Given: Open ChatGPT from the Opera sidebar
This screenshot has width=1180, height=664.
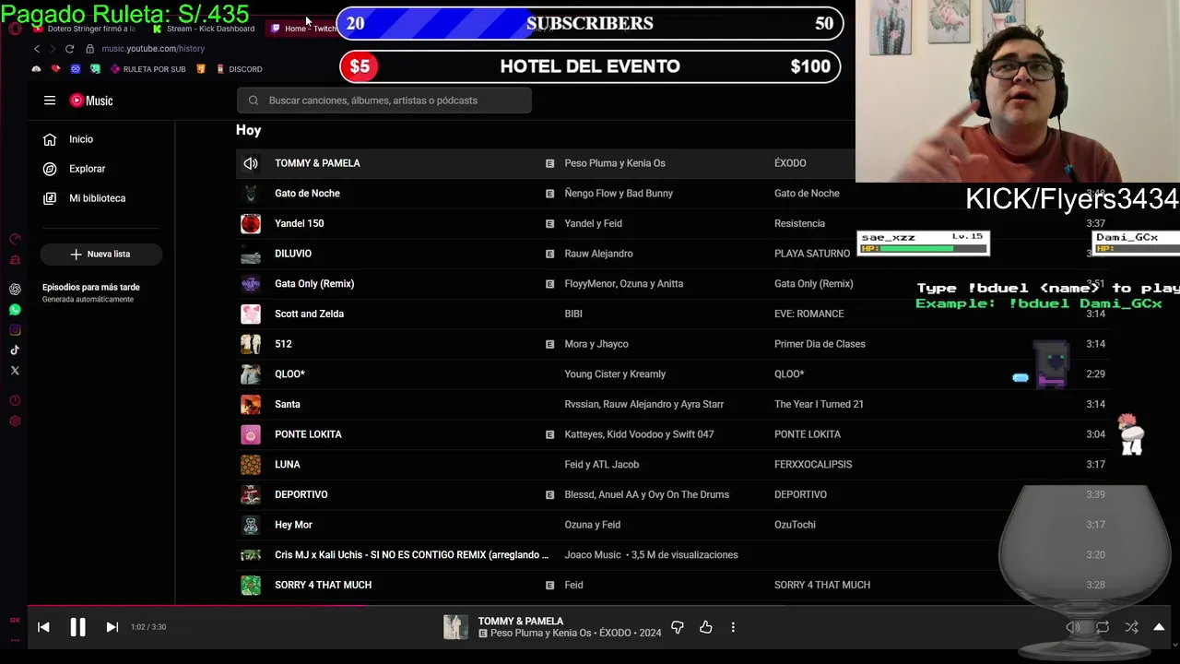Looking at the screenshot, I should [x=15, y=290].
